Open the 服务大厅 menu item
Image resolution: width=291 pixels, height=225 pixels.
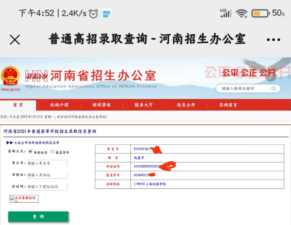coord(144,105)
